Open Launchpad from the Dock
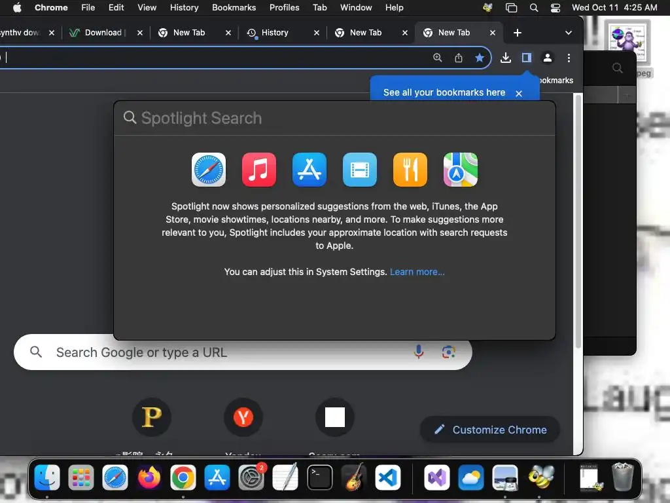 80,477
